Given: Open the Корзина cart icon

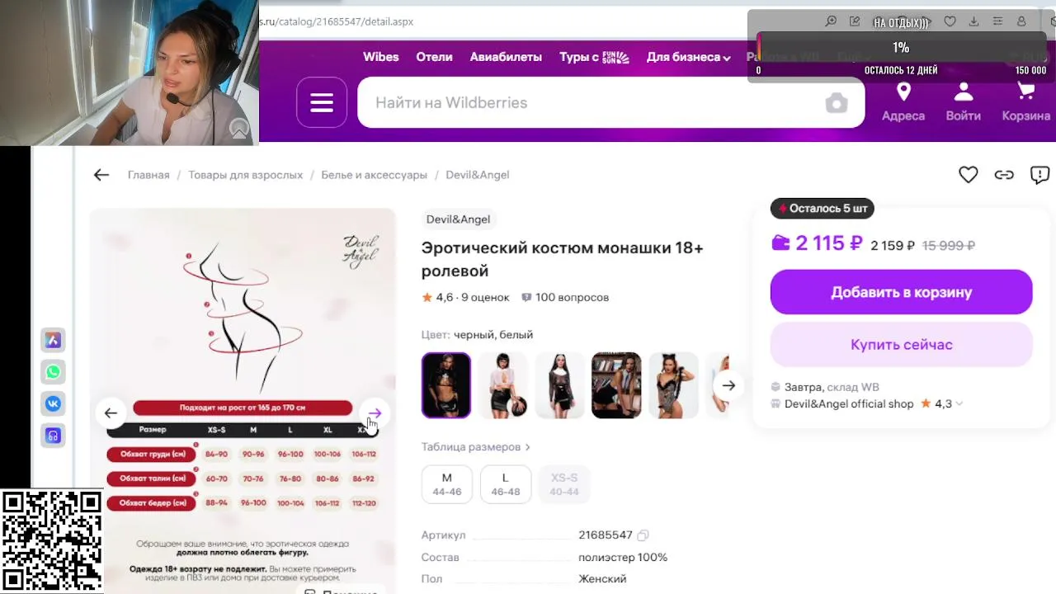Looking at the screenshot, I should (x=1025, y=92).
